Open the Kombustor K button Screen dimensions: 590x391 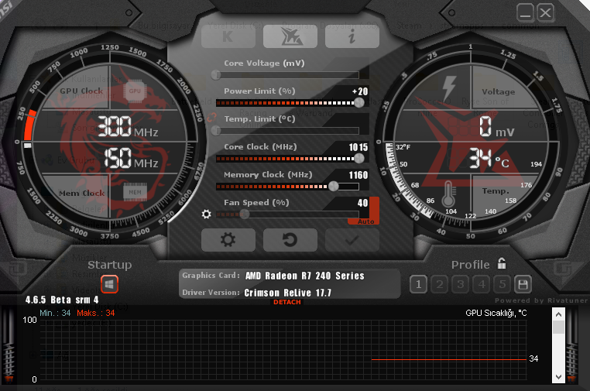point(228,36)
